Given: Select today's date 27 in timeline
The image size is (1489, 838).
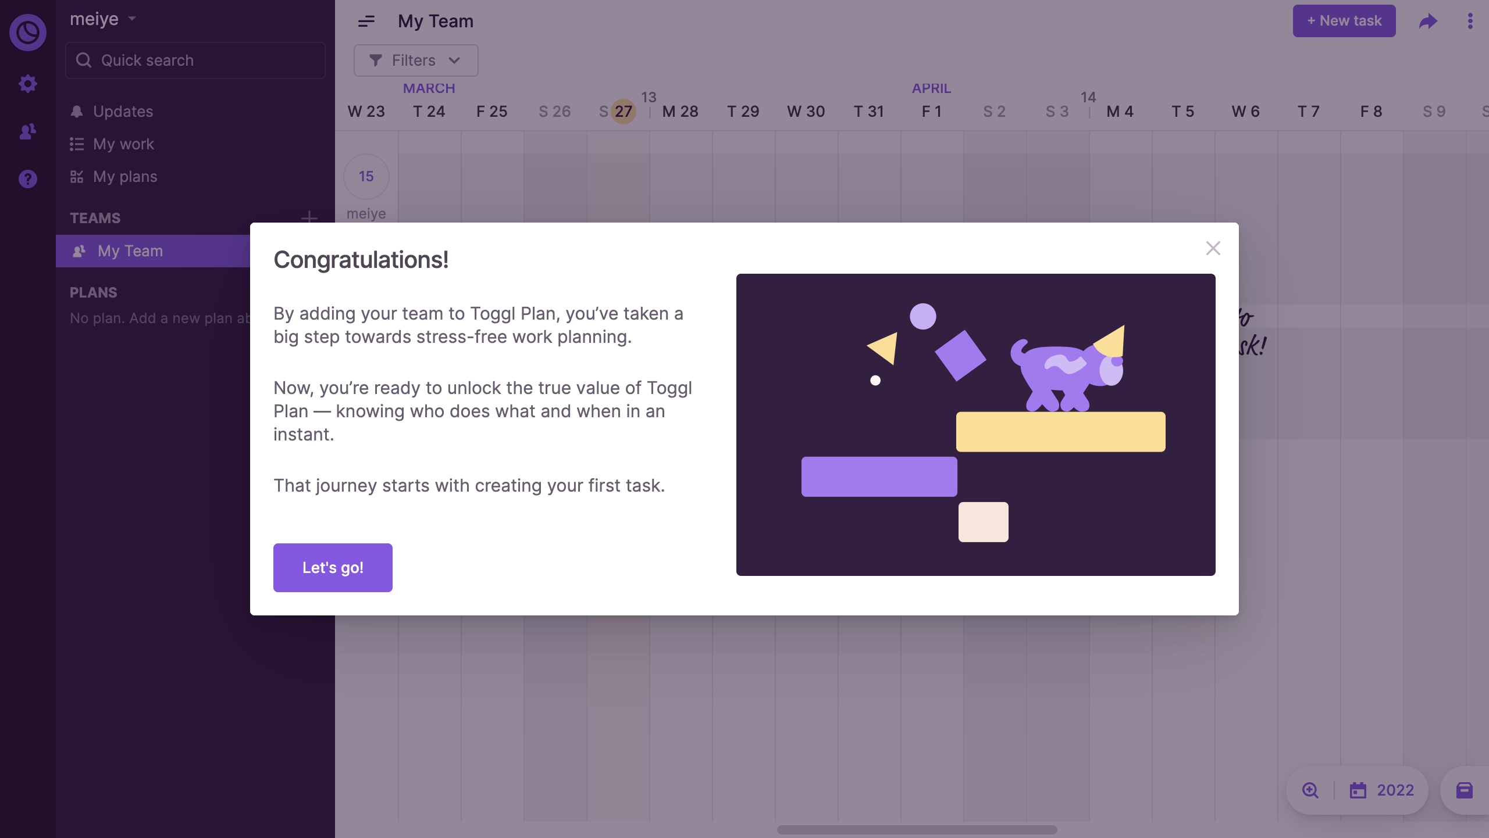Looking at the screenshot, I should click(x=624, y=111).
